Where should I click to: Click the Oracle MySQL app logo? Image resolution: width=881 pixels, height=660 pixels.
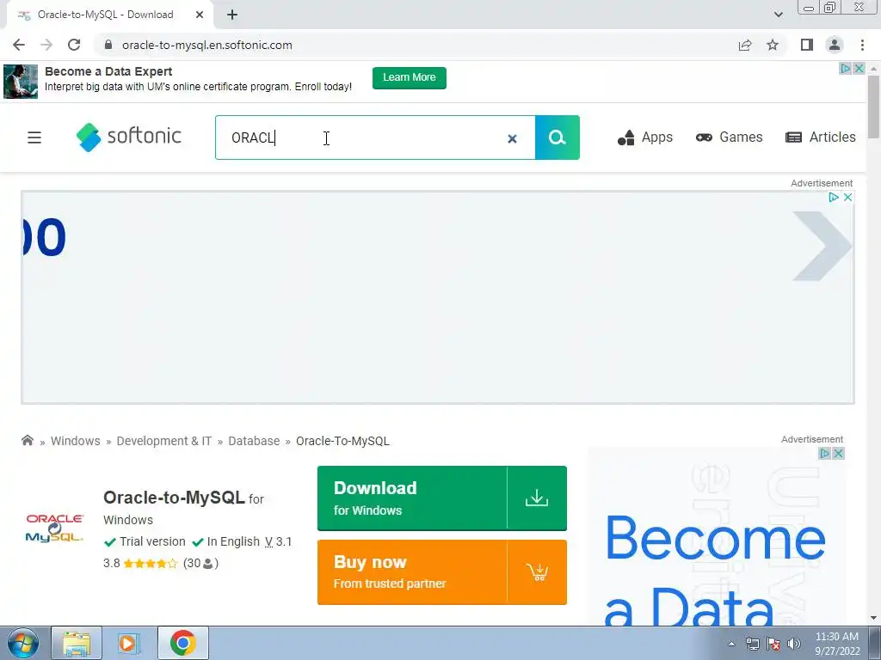54,529
